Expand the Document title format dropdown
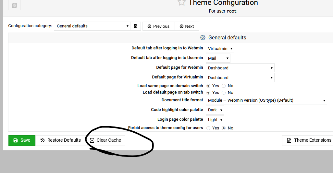The width and height of the screenshot is (333, 173). click(266, 100)
